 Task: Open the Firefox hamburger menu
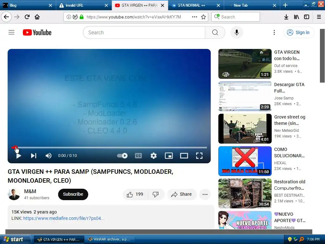tap(319, 17)
